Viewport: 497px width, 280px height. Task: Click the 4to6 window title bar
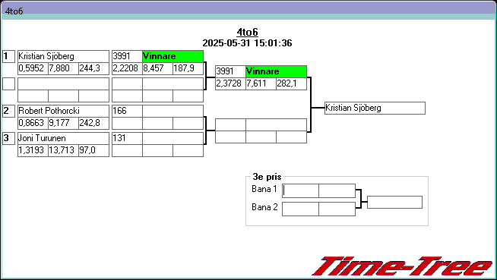pos(248,11)
